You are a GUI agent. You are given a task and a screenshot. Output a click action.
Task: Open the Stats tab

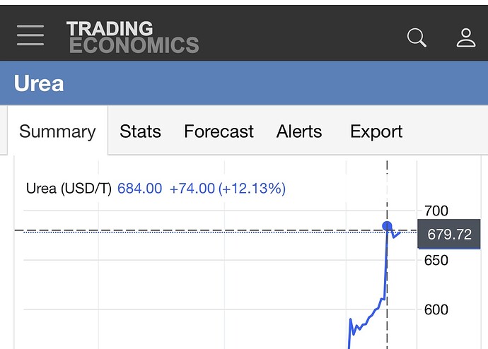click(140, 131)
